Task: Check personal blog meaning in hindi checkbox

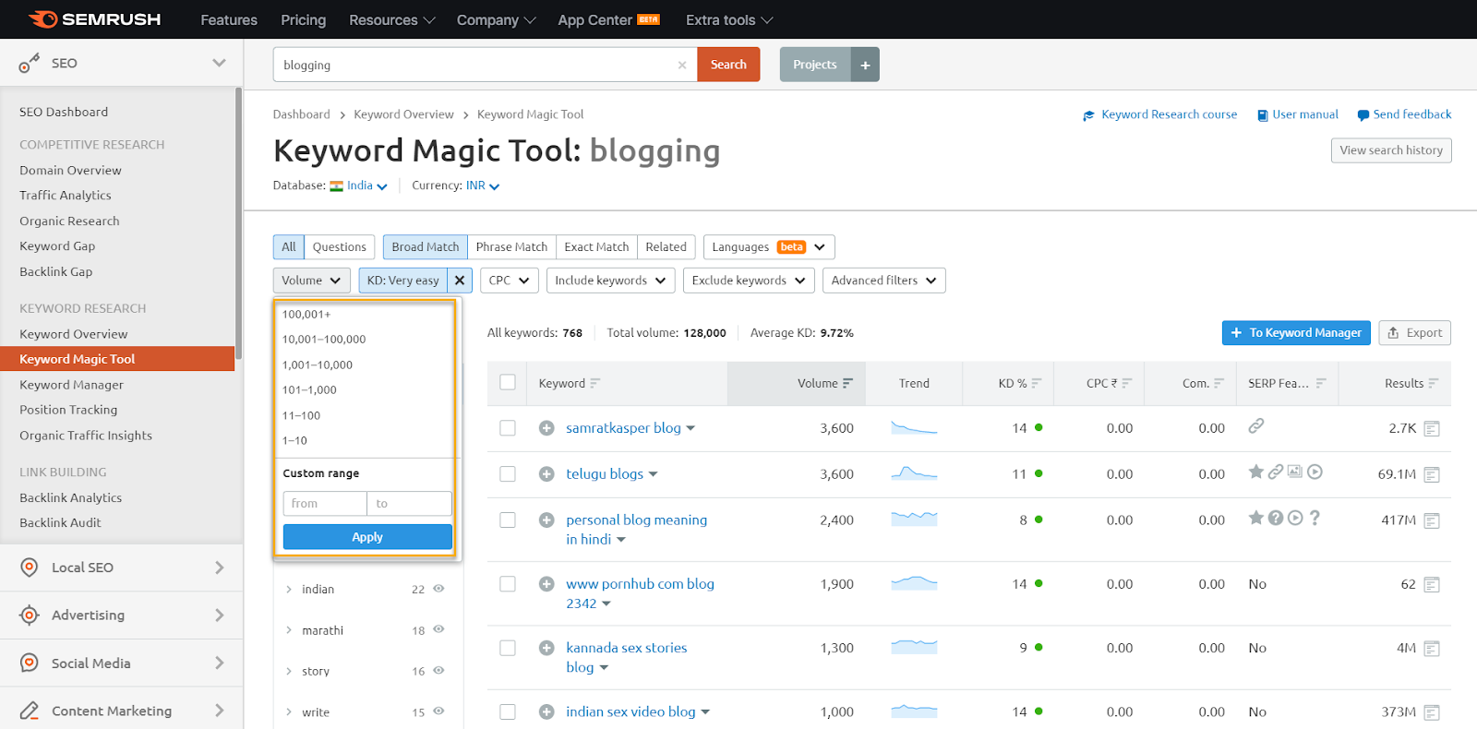Action: [x=508, y=520]
